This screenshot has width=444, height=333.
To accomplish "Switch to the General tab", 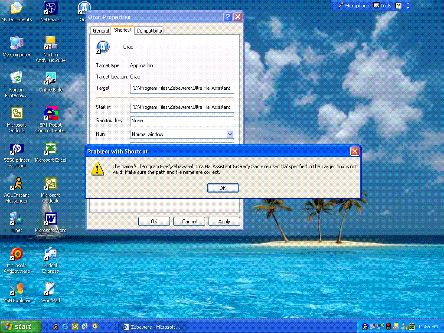I will coord(101,31).
